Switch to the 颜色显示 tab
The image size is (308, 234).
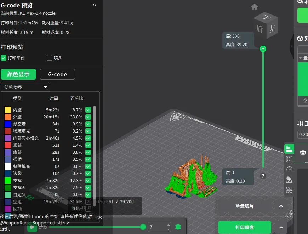(x=18, y=74)
